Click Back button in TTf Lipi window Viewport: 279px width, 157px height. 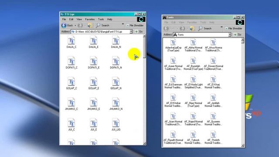point(67,25)
